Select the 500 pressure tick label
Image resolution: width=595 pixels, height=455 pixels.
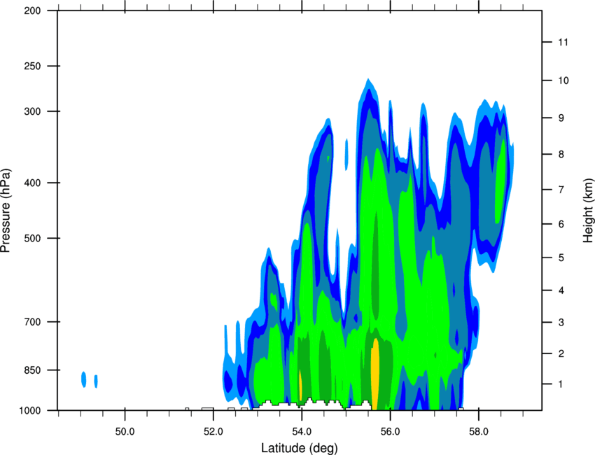[x=32, y=238]
